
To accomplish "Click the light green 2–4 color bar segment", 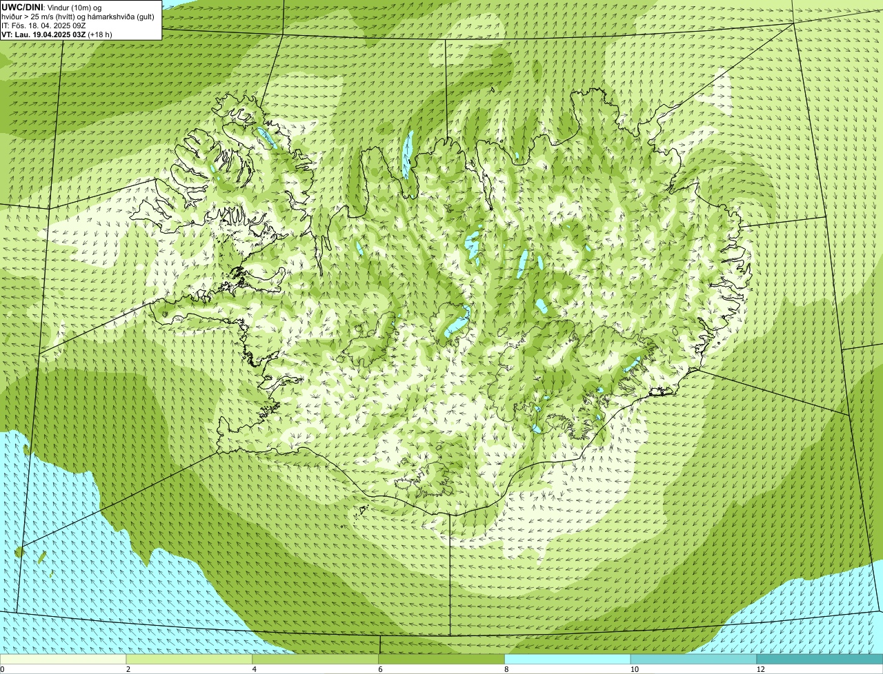I will pos(189,660).
